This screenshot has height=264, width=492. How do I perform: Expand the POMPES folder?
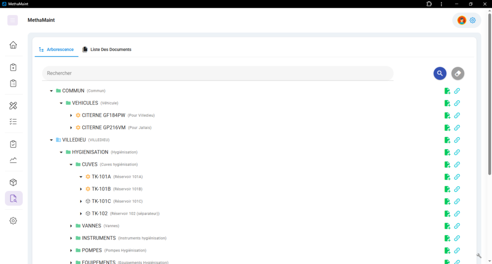(71, 251)
